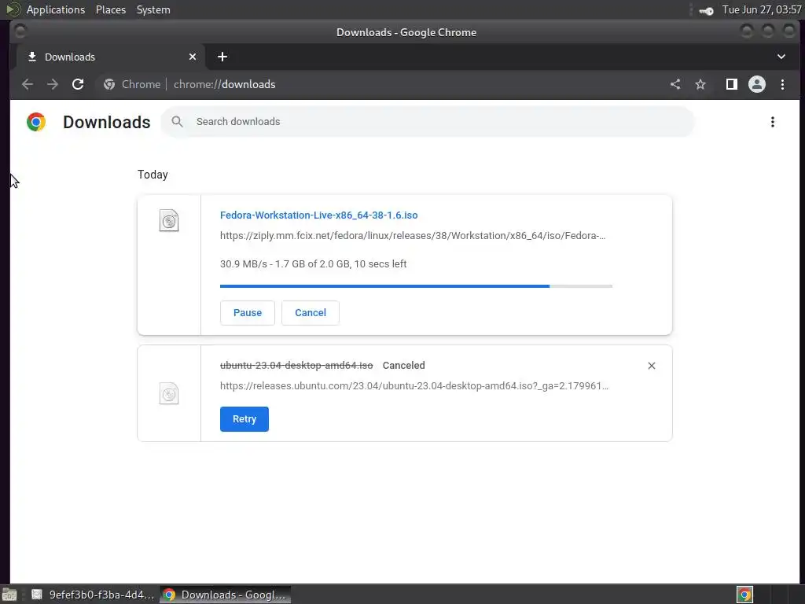Focus the Search downloads field
Image resolution: width=805 pixels, height=604 pixels.
coord(428,122)
